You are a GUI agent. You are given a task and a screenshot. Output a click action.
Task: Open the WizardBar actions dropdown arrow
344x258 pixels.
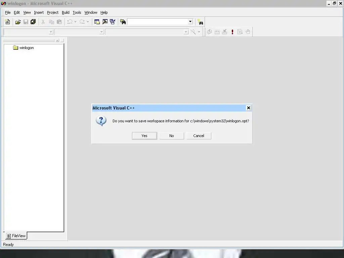click(199, 32)
